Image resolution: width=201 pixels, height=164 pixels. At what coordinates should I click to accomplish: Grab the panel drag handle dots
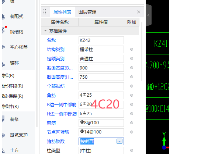coord(45,12)
